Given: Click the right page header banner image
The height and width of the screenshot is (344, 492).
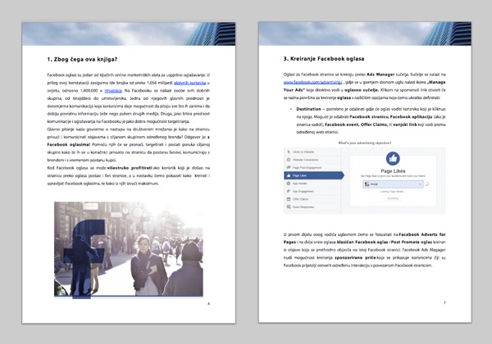Looking at the screenshot, I should point(365,34).
